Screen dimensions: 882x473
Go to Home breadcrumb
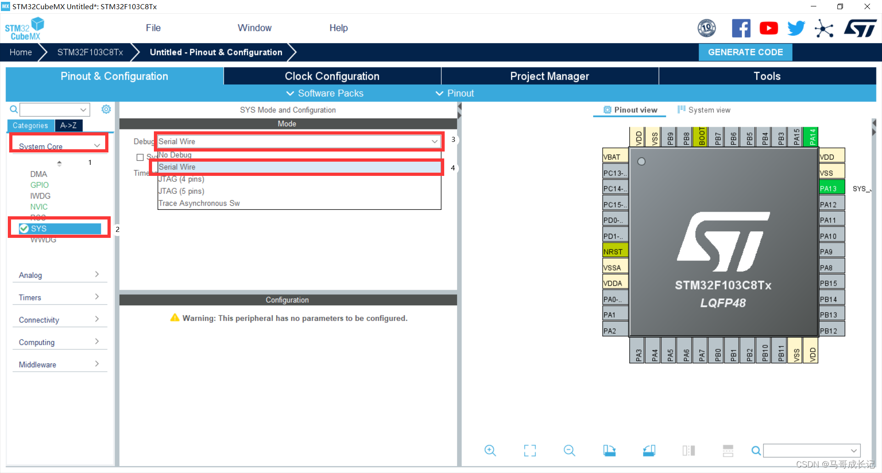(21, 52)
